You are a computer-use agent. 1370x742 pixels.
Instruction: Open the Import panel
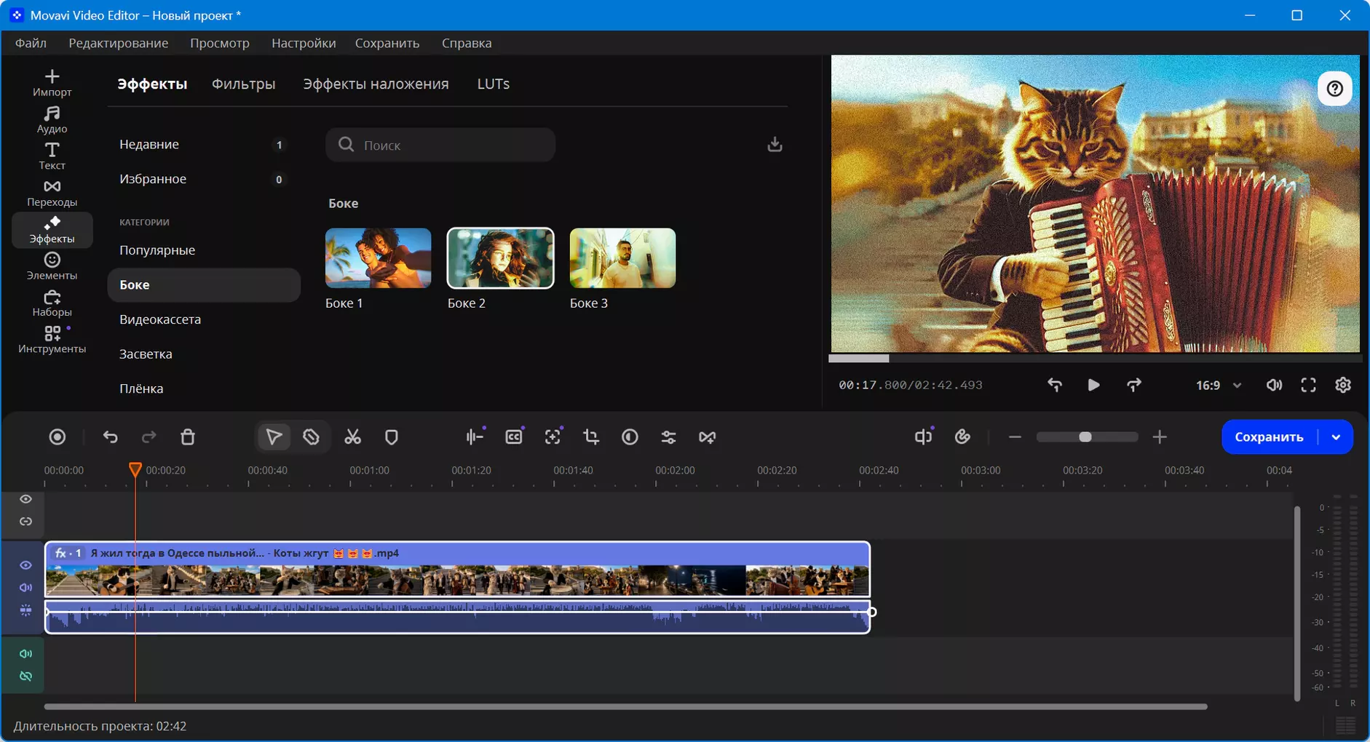(52, 83)
